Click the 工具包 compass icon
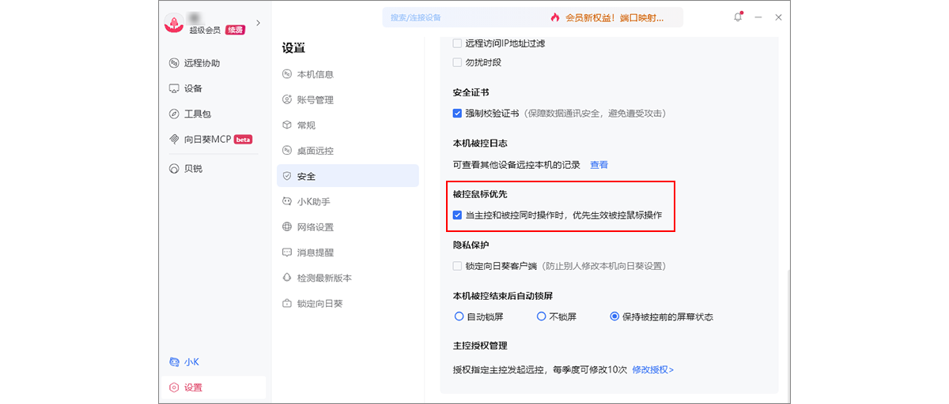The width and height of the screenshot is (949, 404). click(x=175, y=114)
